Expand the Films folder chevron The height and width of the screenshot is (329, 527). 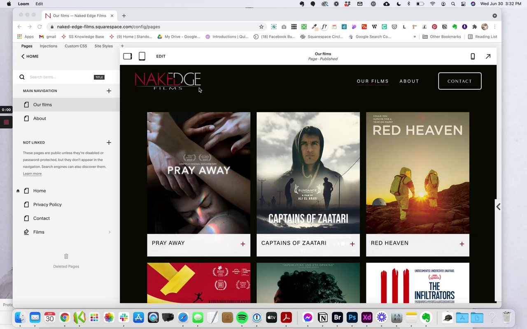click(x=109, y=232)
